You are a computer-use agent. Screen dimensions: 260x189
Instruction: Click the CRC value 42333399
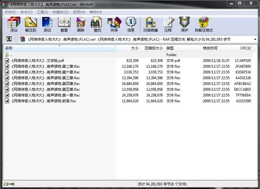point(244,101)
